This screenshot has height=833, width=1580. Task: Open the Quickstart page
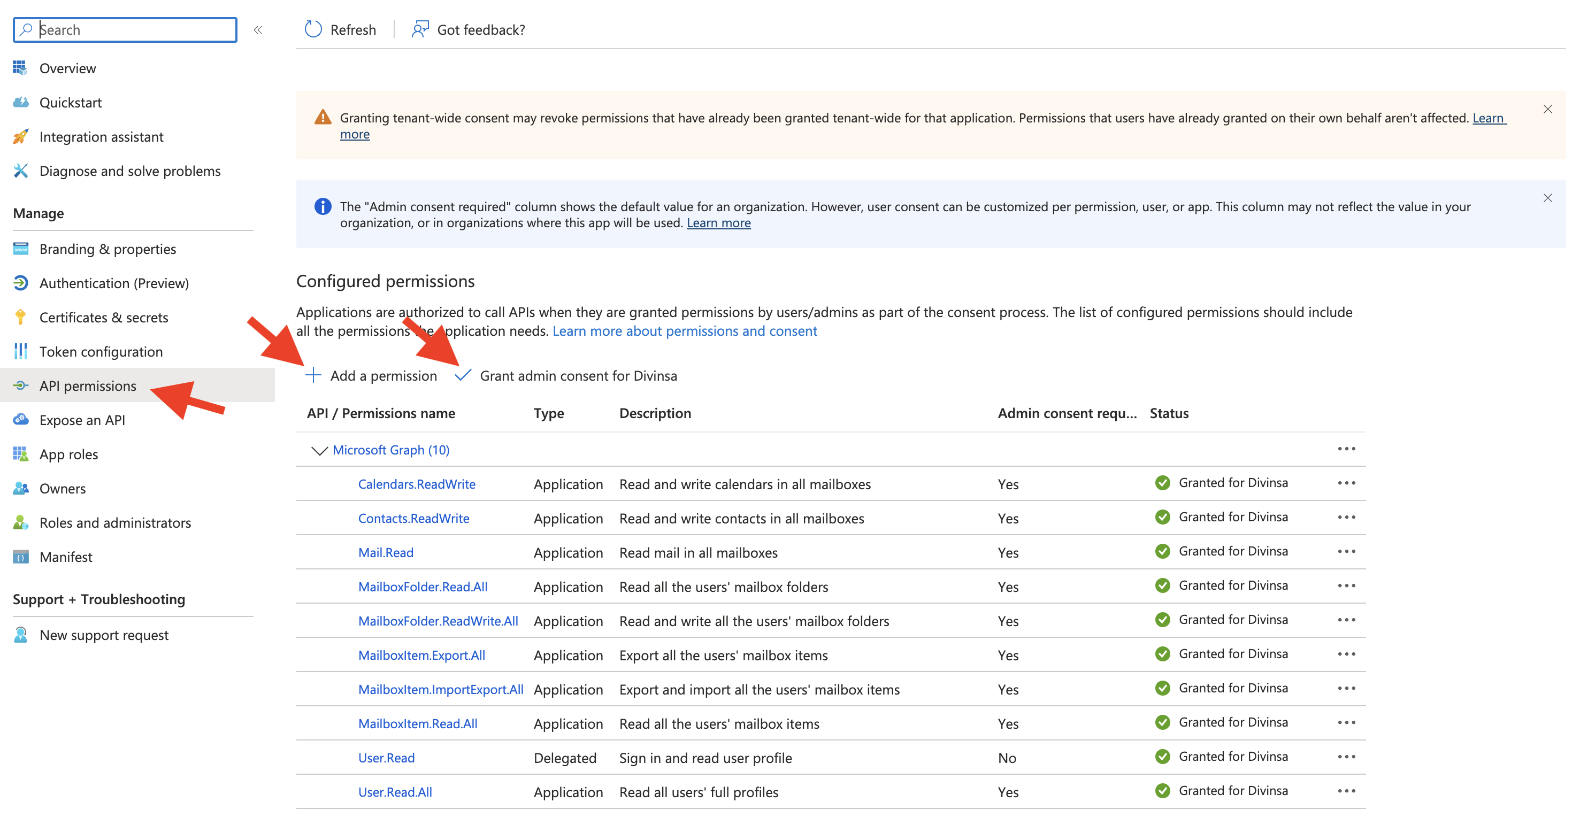click(x=71, y=102)
